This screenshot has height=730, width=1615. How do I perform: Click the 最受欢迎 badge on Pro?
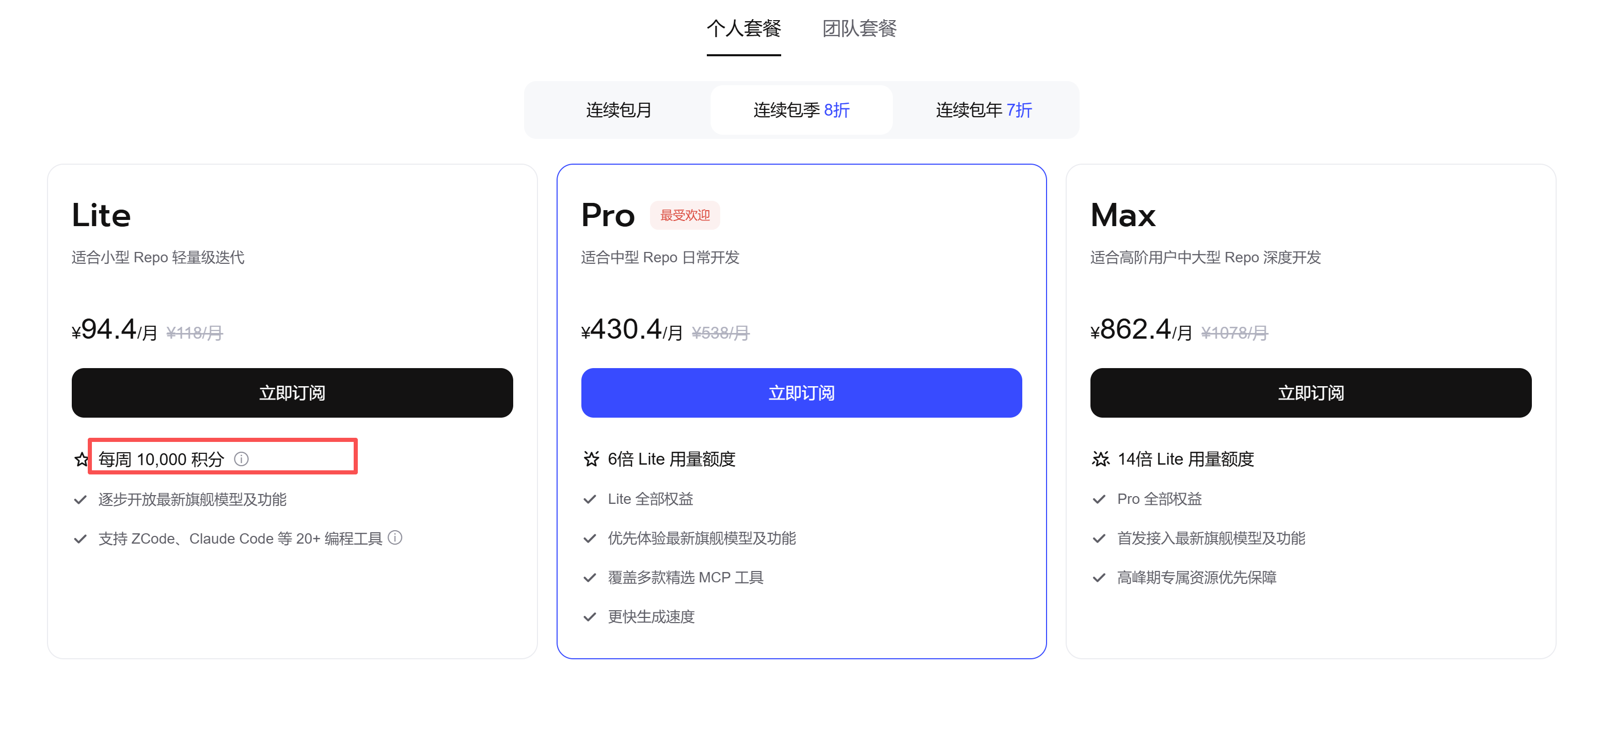(x=685, y=215)
